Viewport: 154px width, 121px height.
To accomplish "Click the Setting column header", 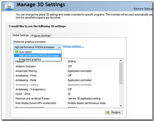I will point(71,62).
